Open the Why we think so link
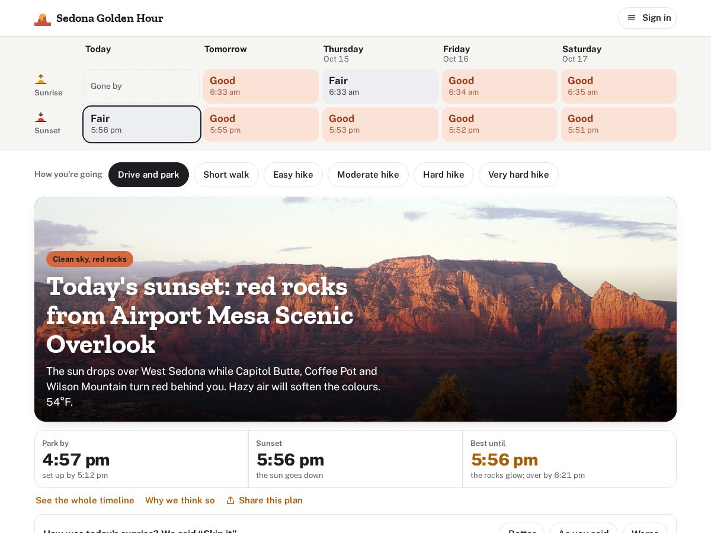711x533 pixels. [180, 500]
